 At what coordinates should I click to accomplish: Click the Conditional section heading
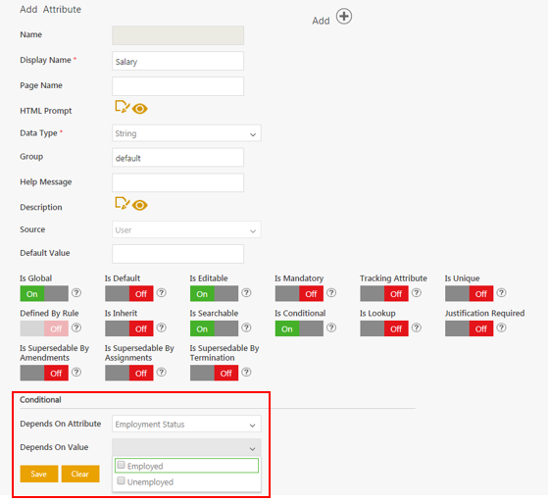coord(40,400)
